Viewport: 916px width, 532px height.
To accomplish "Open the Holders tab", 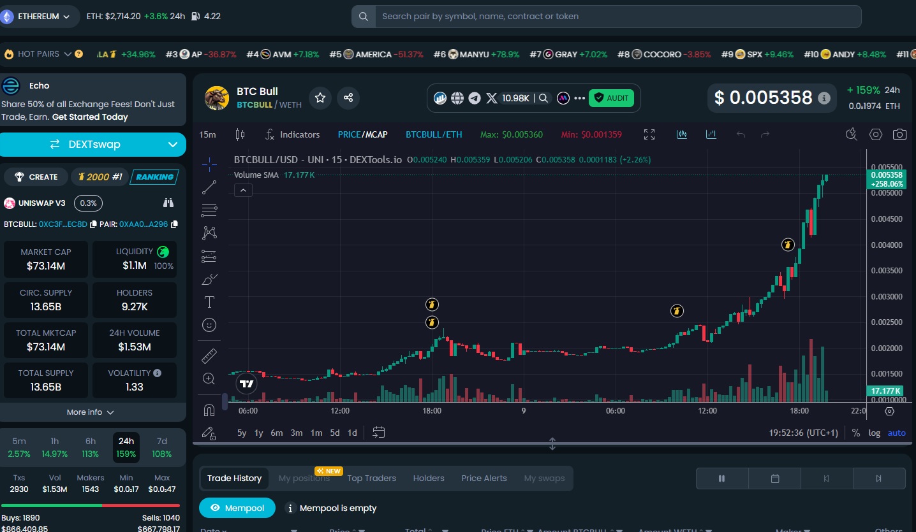I will coord(429,478).
